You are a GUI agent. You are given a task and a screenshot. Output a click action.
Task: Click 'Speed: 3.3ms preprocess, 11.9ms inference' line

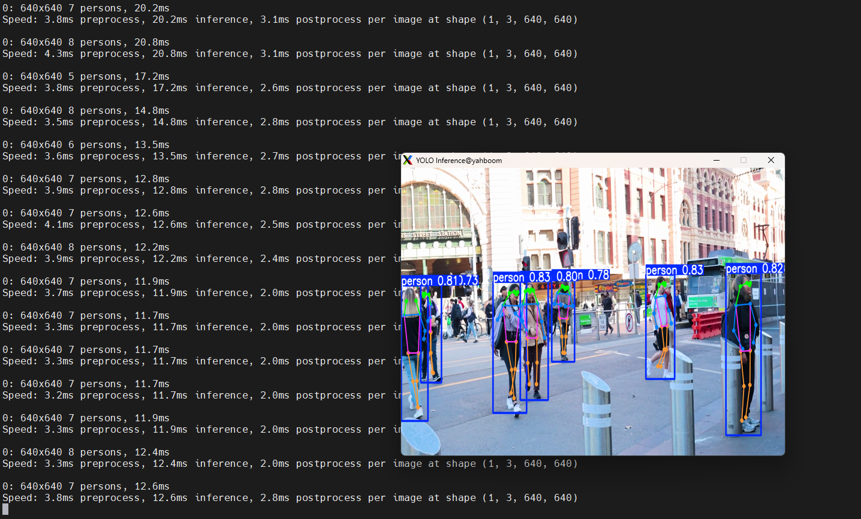(x=201, y=430)
